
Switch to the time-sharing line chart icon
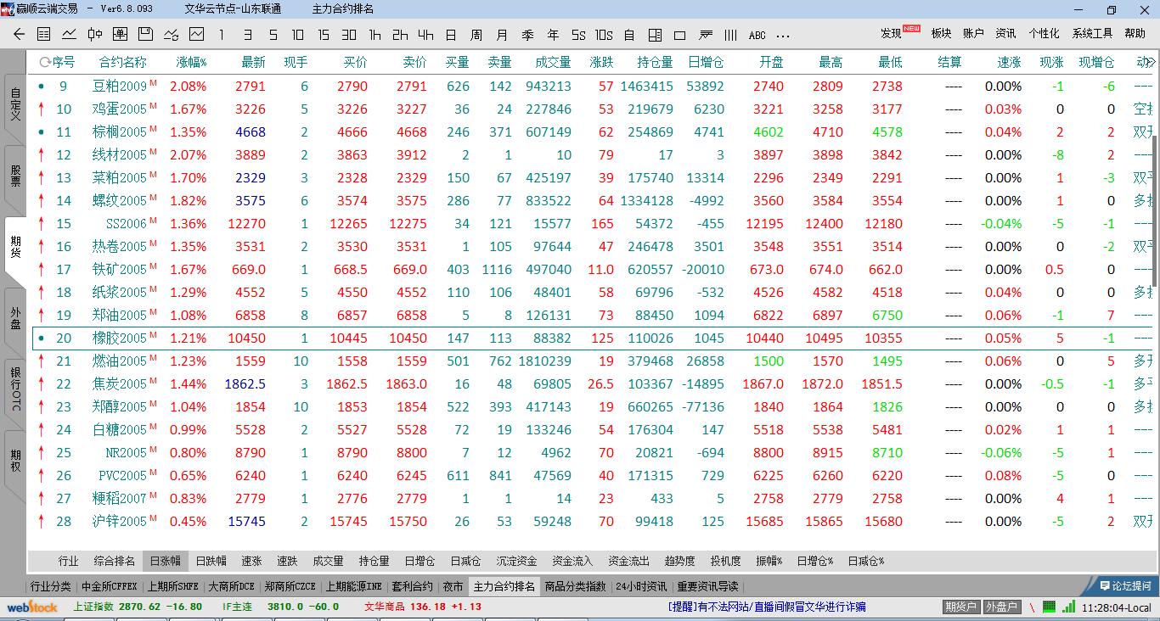pos(70,35)
